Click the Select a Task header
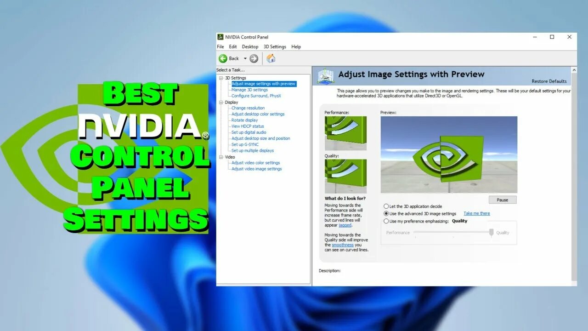The image size is (588, 331). pyautogui.click(x=231, y=70)
